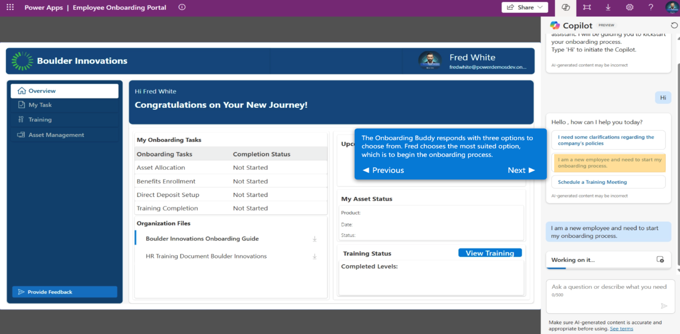680x334 pixels.
Task: Open the settings gear
Action: click(630, 7)
